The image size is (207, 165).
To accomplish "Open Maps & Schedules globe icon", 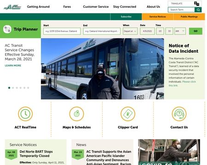I will pyautogui.click(x=76, y=114).
